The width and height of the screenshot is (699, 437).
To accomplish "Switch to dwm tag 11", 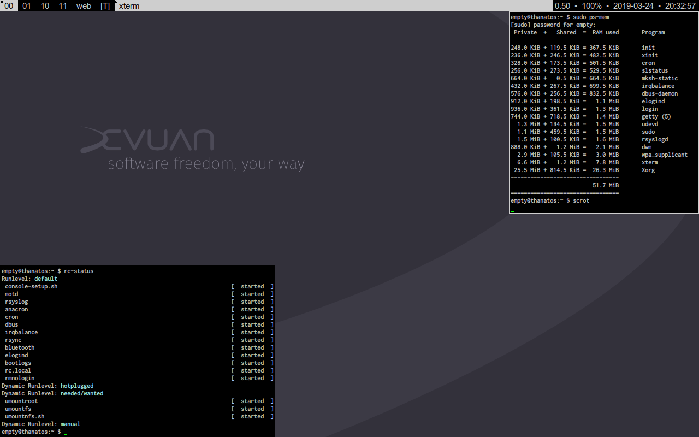I will coord(63,6).
